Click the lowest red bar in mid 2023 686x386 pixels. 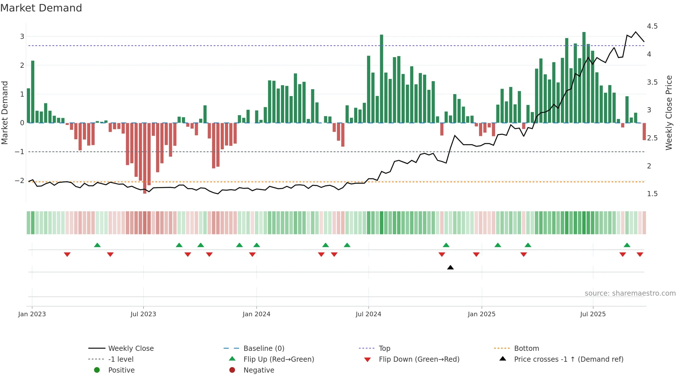pos(145,158)
